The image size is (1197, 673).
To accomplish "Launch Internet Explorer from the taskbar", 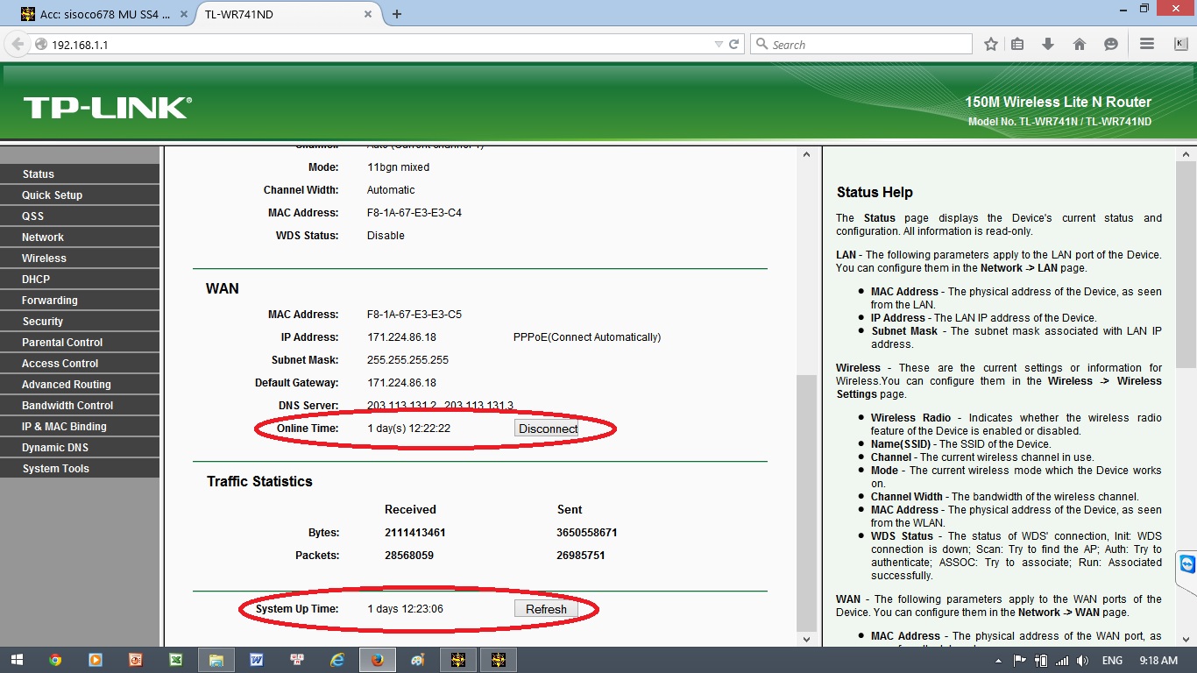I will 337,660.
